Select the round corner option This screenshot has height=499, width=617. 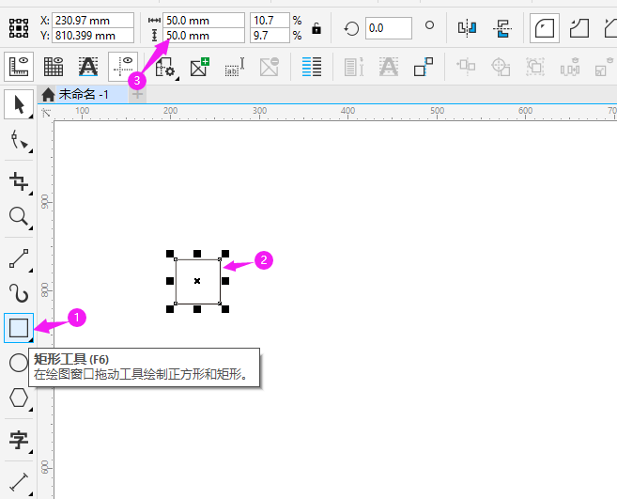click(545, 28)
